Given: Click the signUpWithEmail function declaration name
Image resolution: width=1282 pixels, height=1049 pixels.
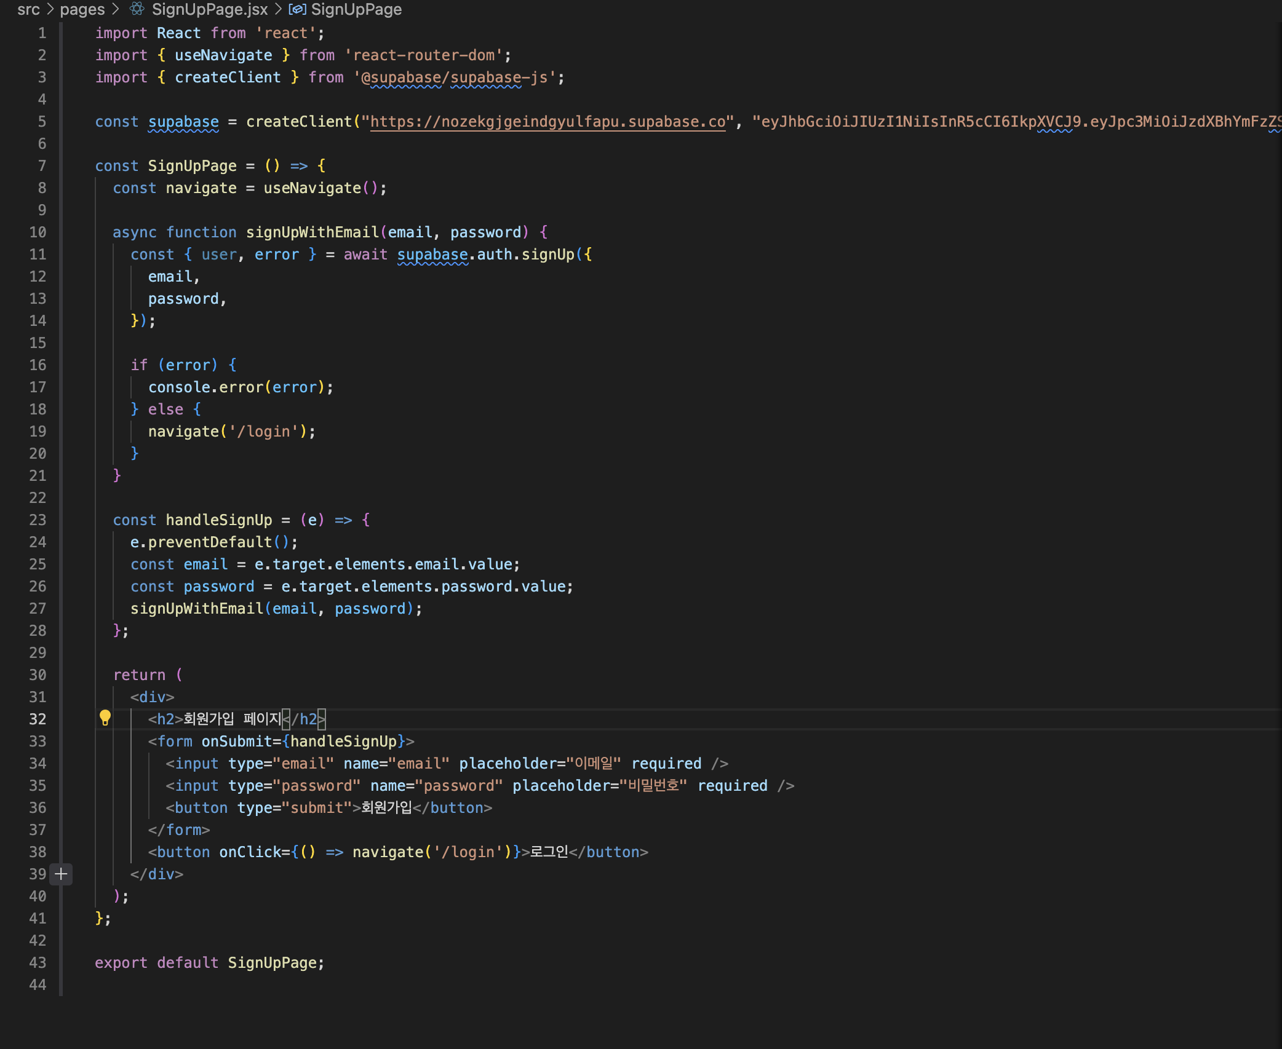Looking at the screenshot, I should click(x=312, y=232).
